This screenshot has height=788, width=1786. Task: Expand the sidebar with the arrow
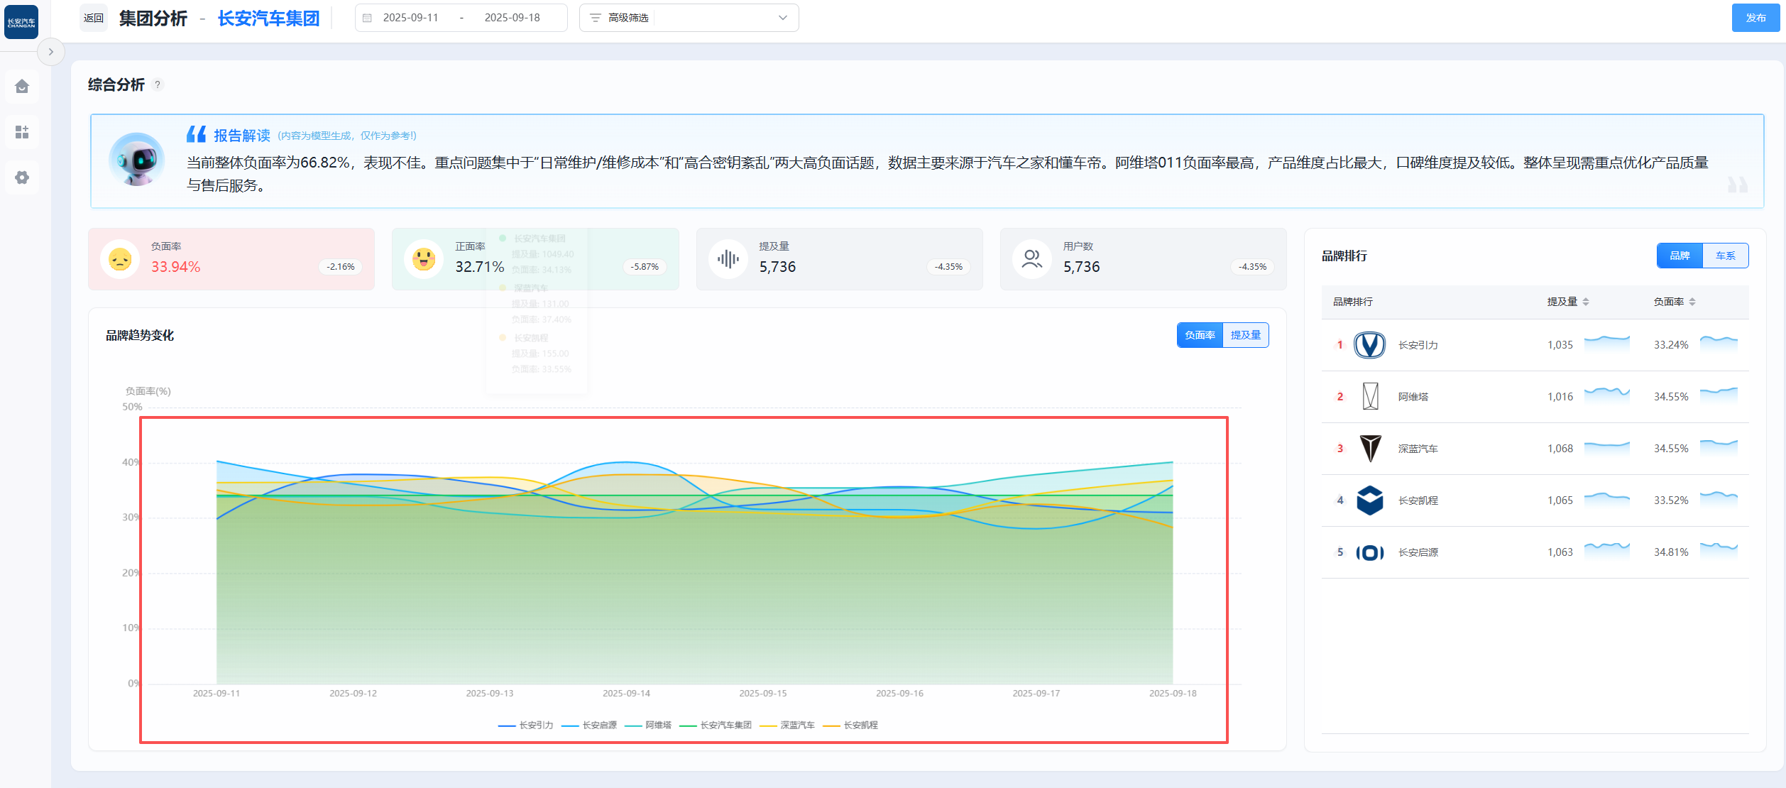50,52
